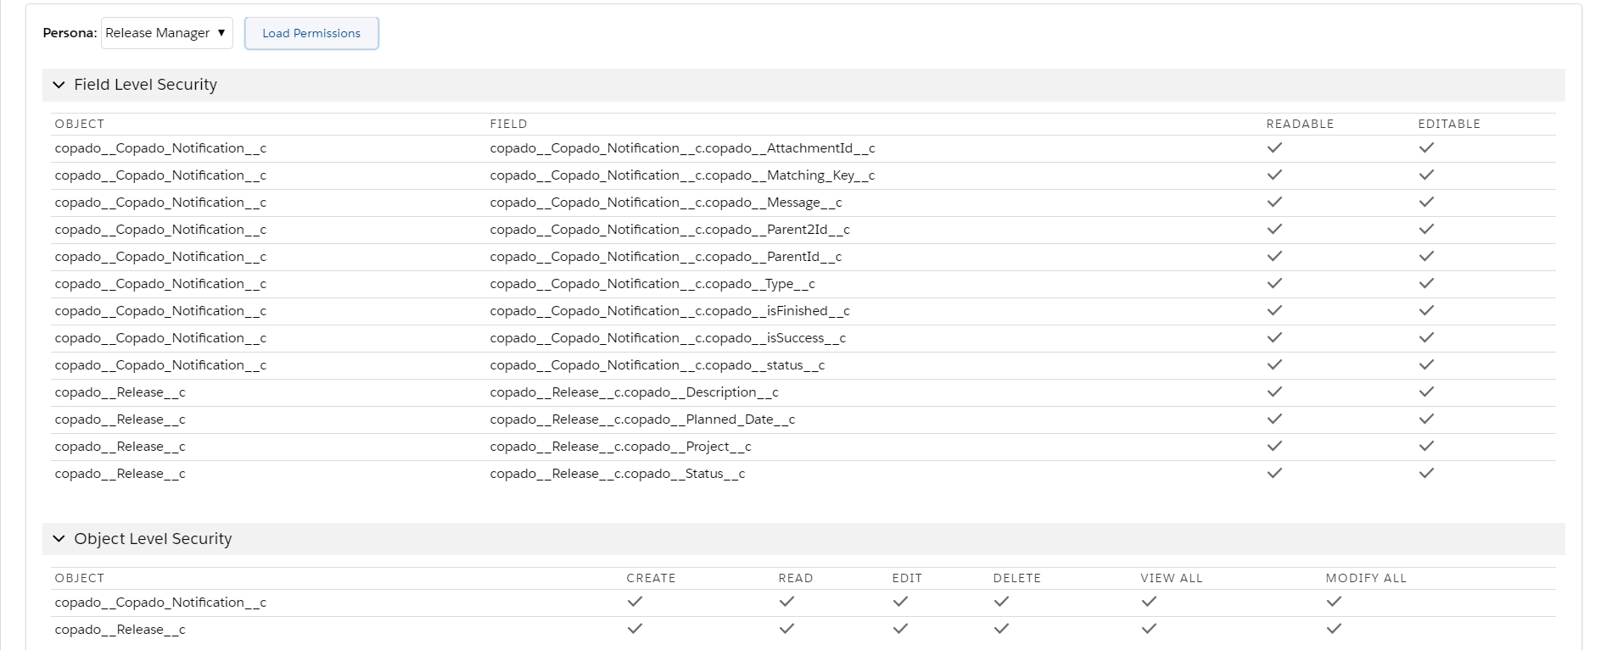Click the VIEW ALL column header
The height and width of the screenshot is (650, 1601).
pos(1171,578)
